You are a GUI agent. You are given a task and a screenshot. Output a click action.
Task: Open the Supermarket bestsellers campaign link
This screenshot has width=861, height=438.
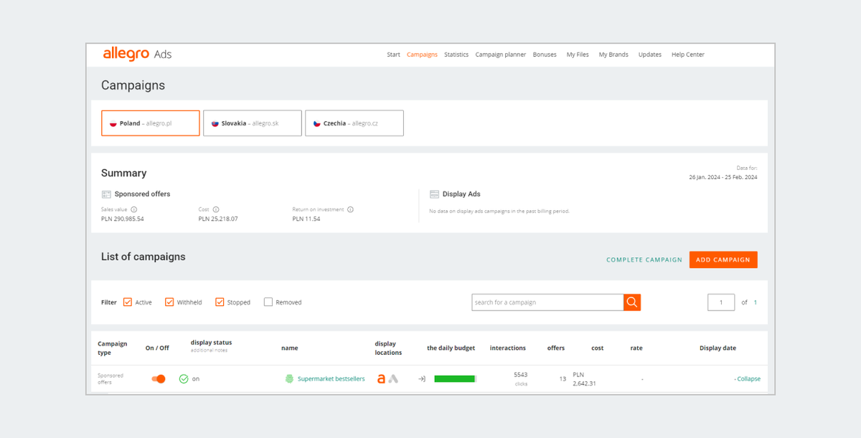click(331, 379)
